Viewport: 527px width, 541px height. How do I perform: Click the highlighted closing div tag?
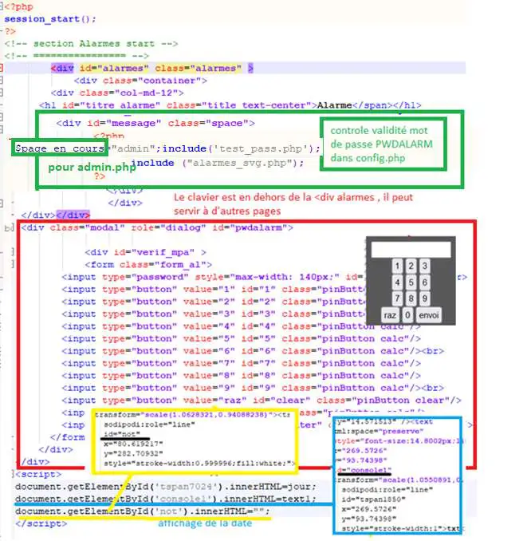73,215
